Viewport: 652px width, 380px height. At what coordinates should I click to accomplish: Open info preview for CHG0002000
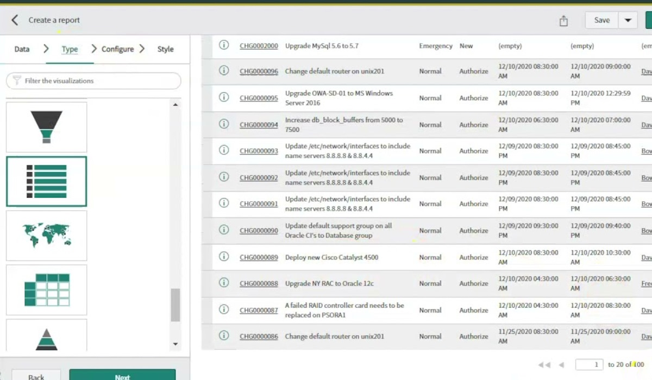[223, 46]
